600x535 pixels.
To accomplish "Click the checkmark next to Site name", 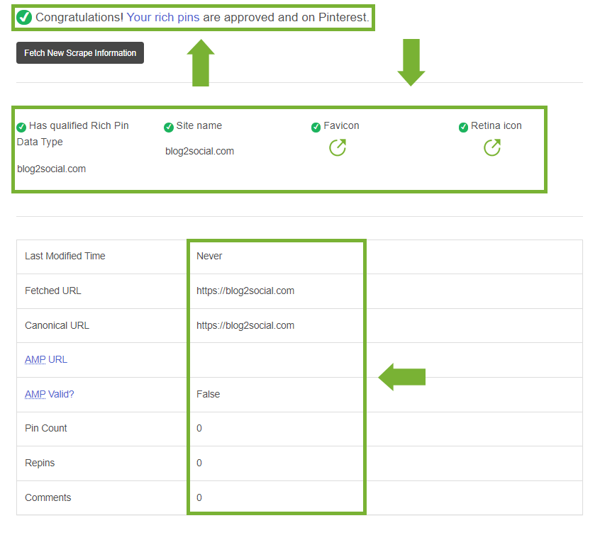I will point(169,128).
